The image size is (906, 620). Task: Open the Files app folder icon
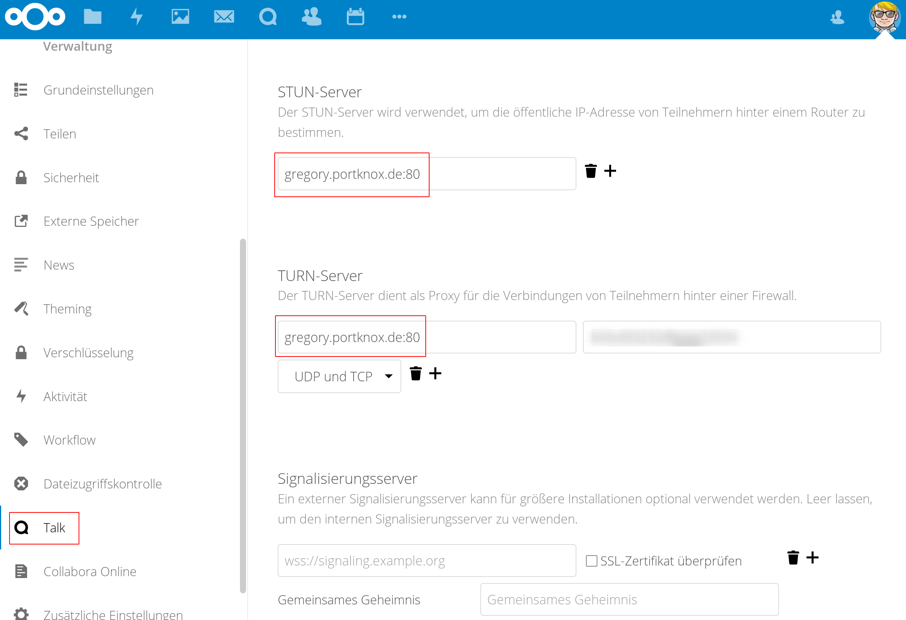(x=92, y=17)
